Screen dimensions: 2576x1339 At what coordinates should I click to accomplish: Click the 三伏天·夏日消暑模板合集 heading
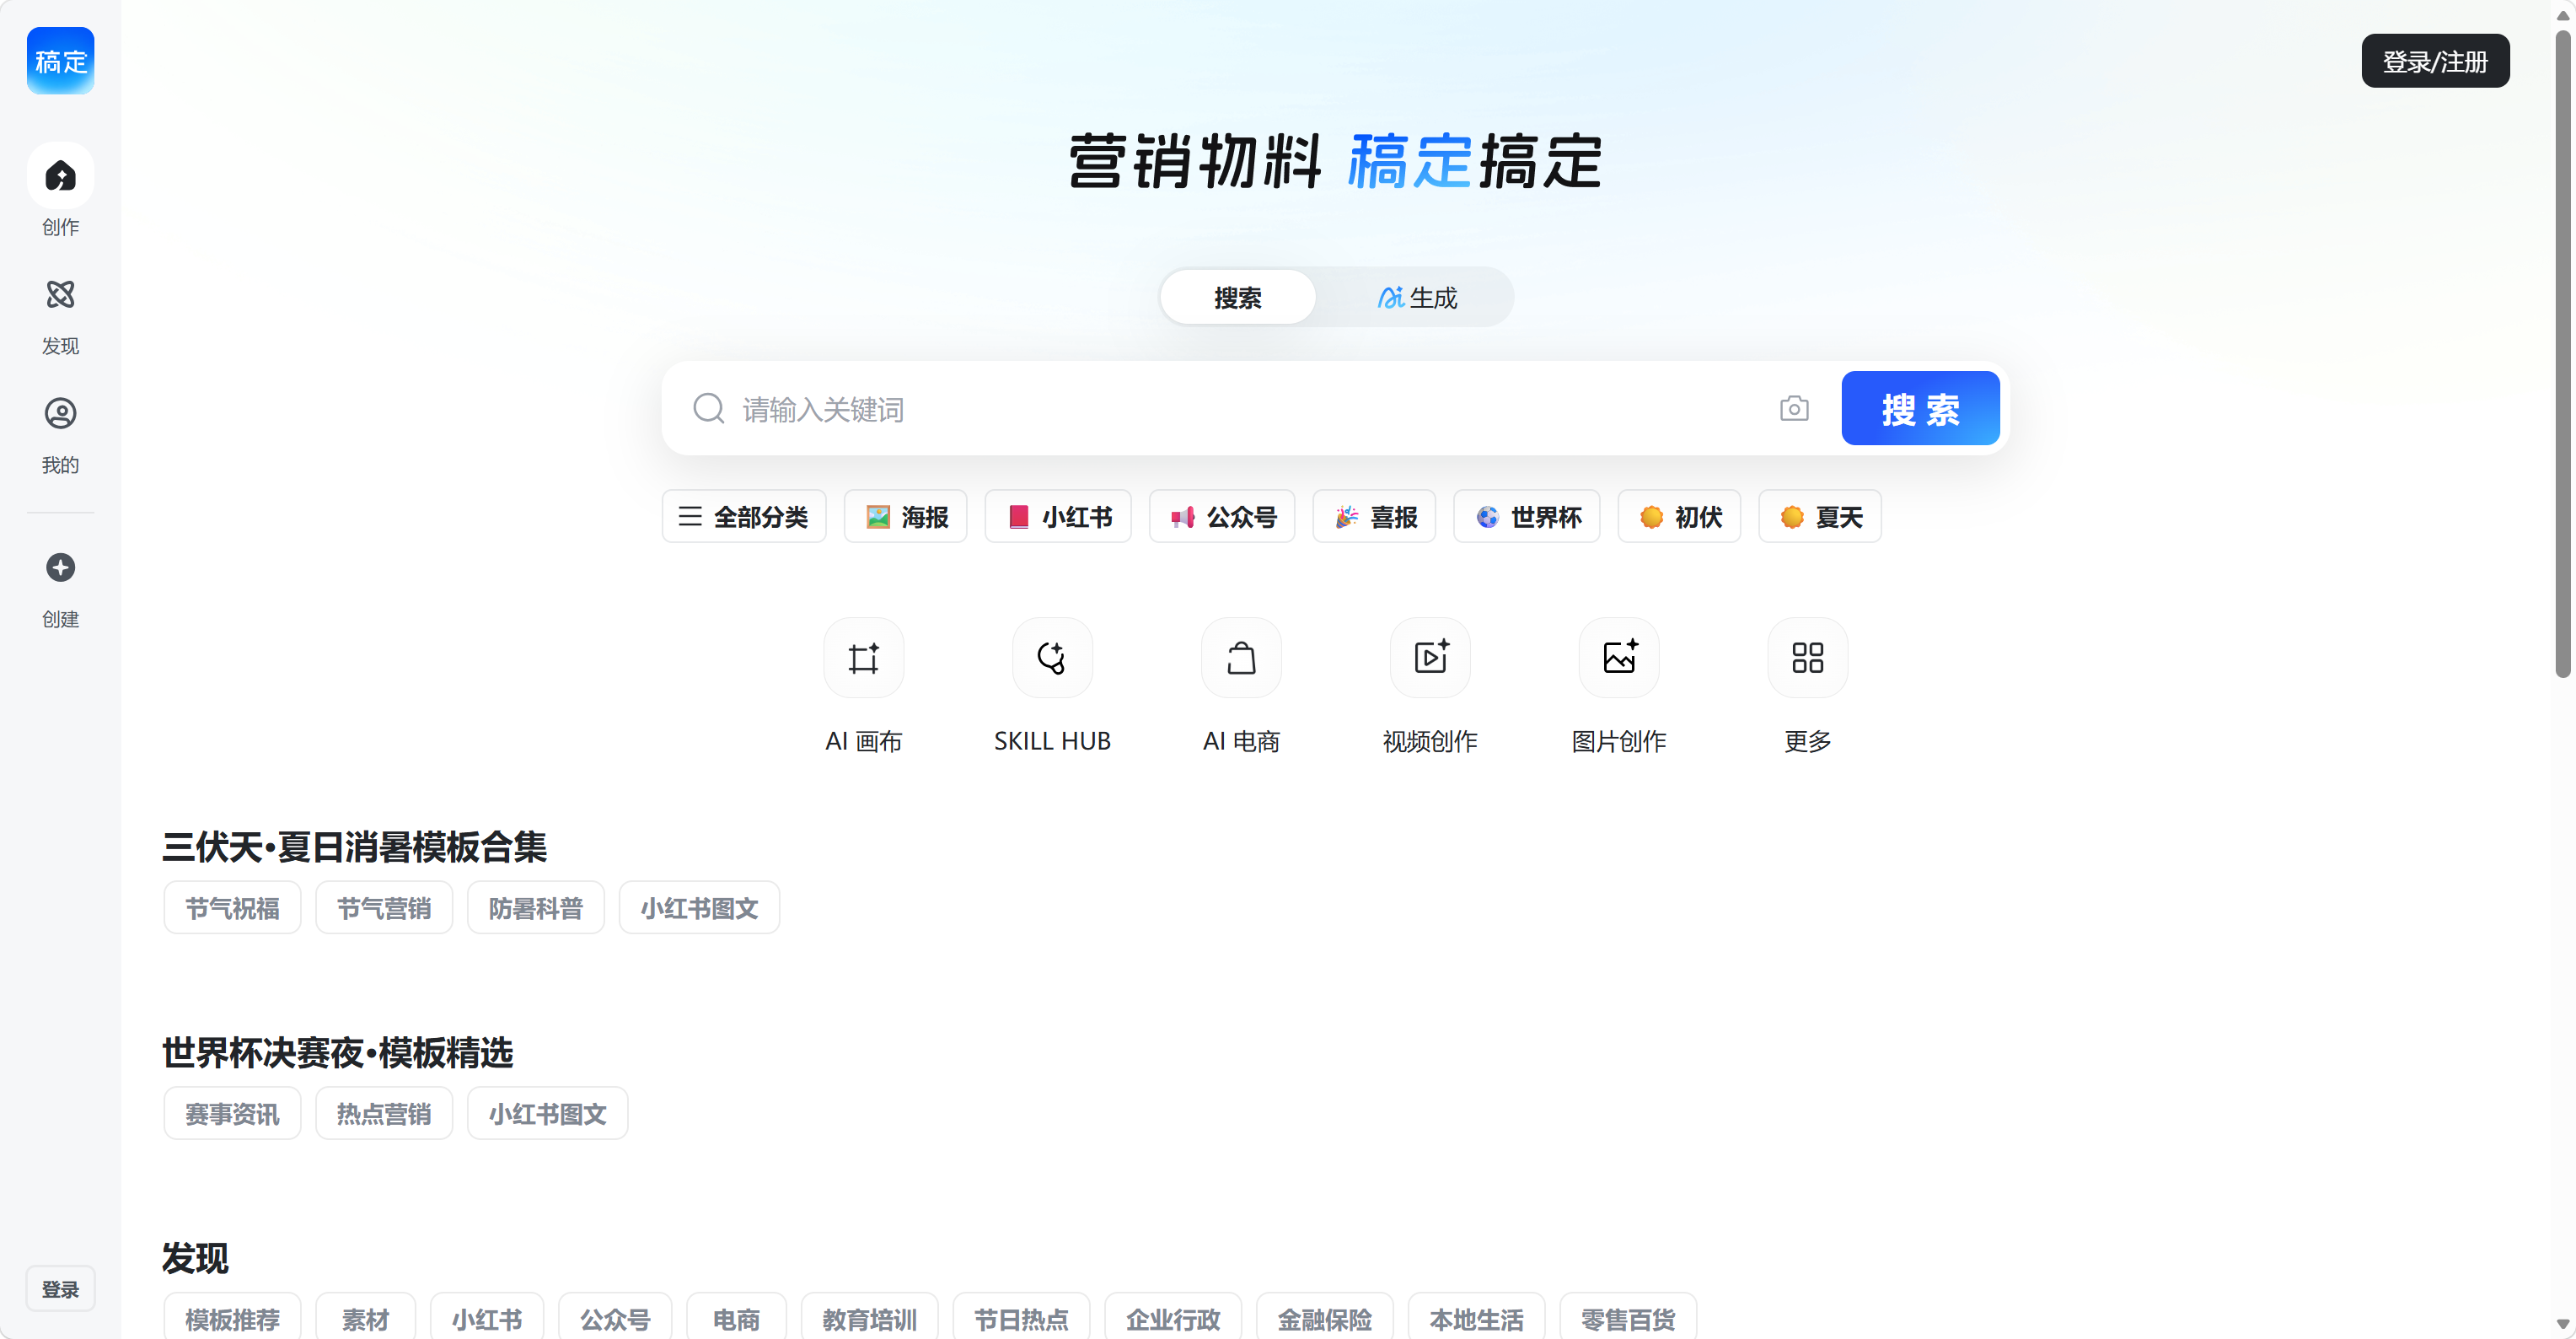tap(354, 846)
